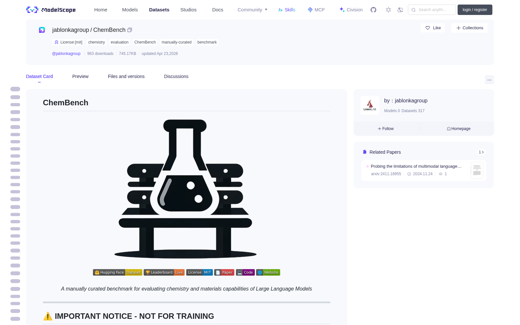Open Probing the limitations of multimodal paper
Viewport: 520px width, 325px height.
pyautogui.click(x=416, y=166)
